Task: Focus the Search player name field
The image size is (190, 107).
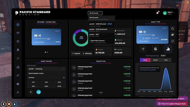Action: coord(46,73)
